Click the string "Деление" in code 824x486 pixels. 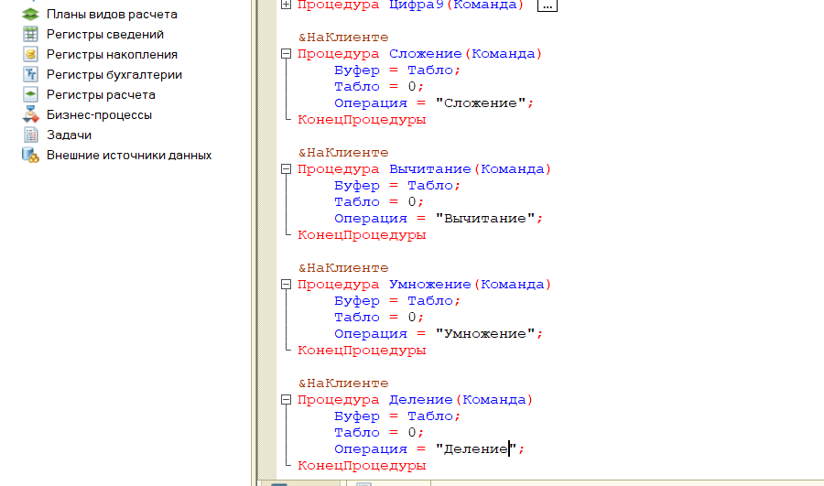point(476,448)
